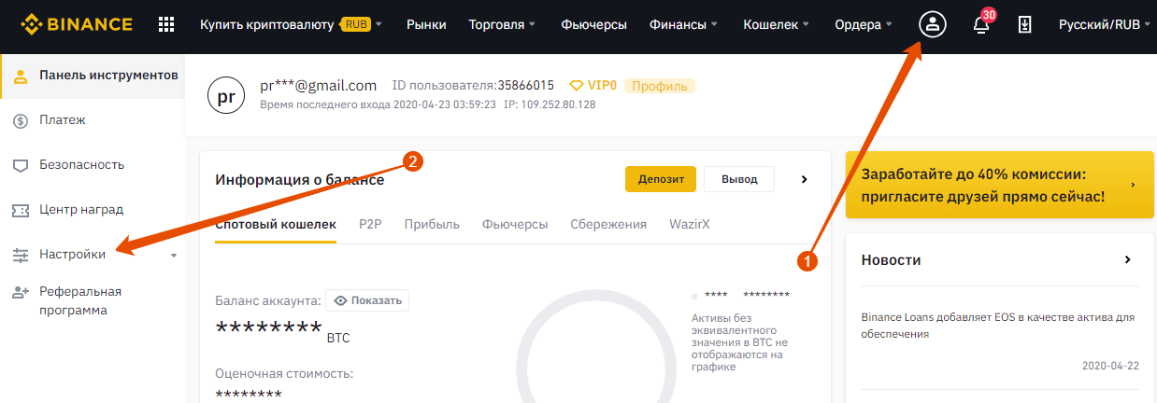Click the Депозит button

tap(661, 179)
